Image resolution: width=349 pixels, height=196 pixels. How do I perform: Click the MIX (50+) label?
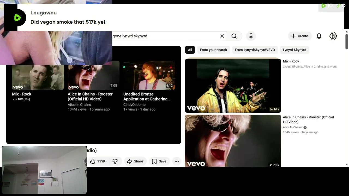coord(22,99)
